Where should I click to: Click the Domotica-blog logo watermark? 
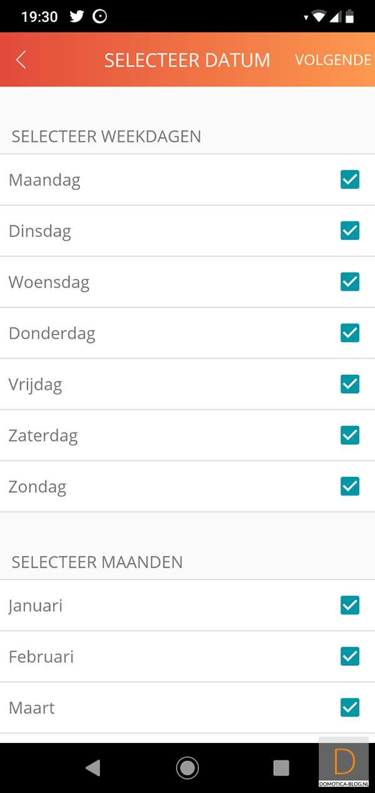pyautogui.click(x=344, y=764)
